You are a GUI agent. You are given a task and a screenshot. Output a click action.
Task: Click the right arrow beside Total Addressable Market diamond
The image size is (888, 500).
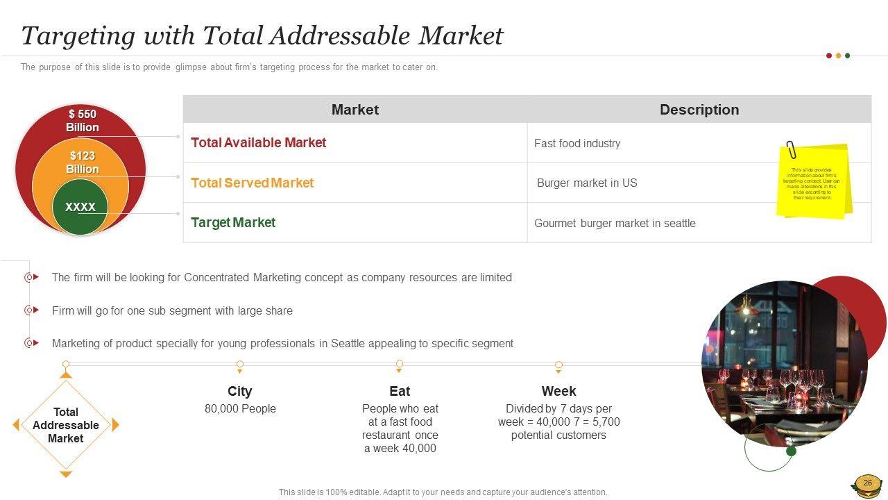116,425
